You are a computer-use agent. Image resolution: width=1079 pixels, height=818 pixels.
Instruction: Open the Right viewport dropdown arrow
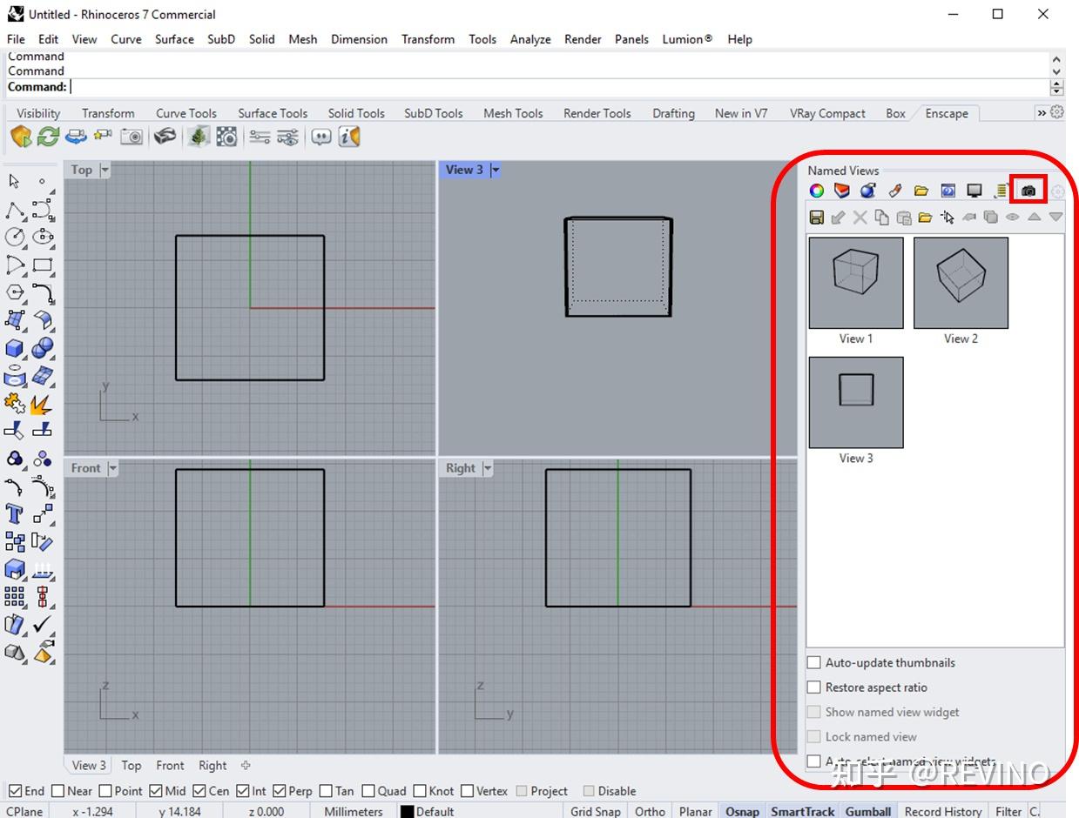(x=488, y=468)
